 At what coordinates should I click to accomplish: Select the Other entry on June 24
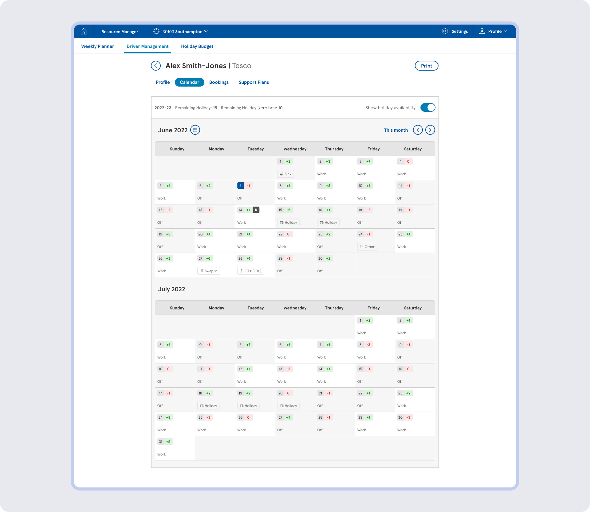(367, 247)
